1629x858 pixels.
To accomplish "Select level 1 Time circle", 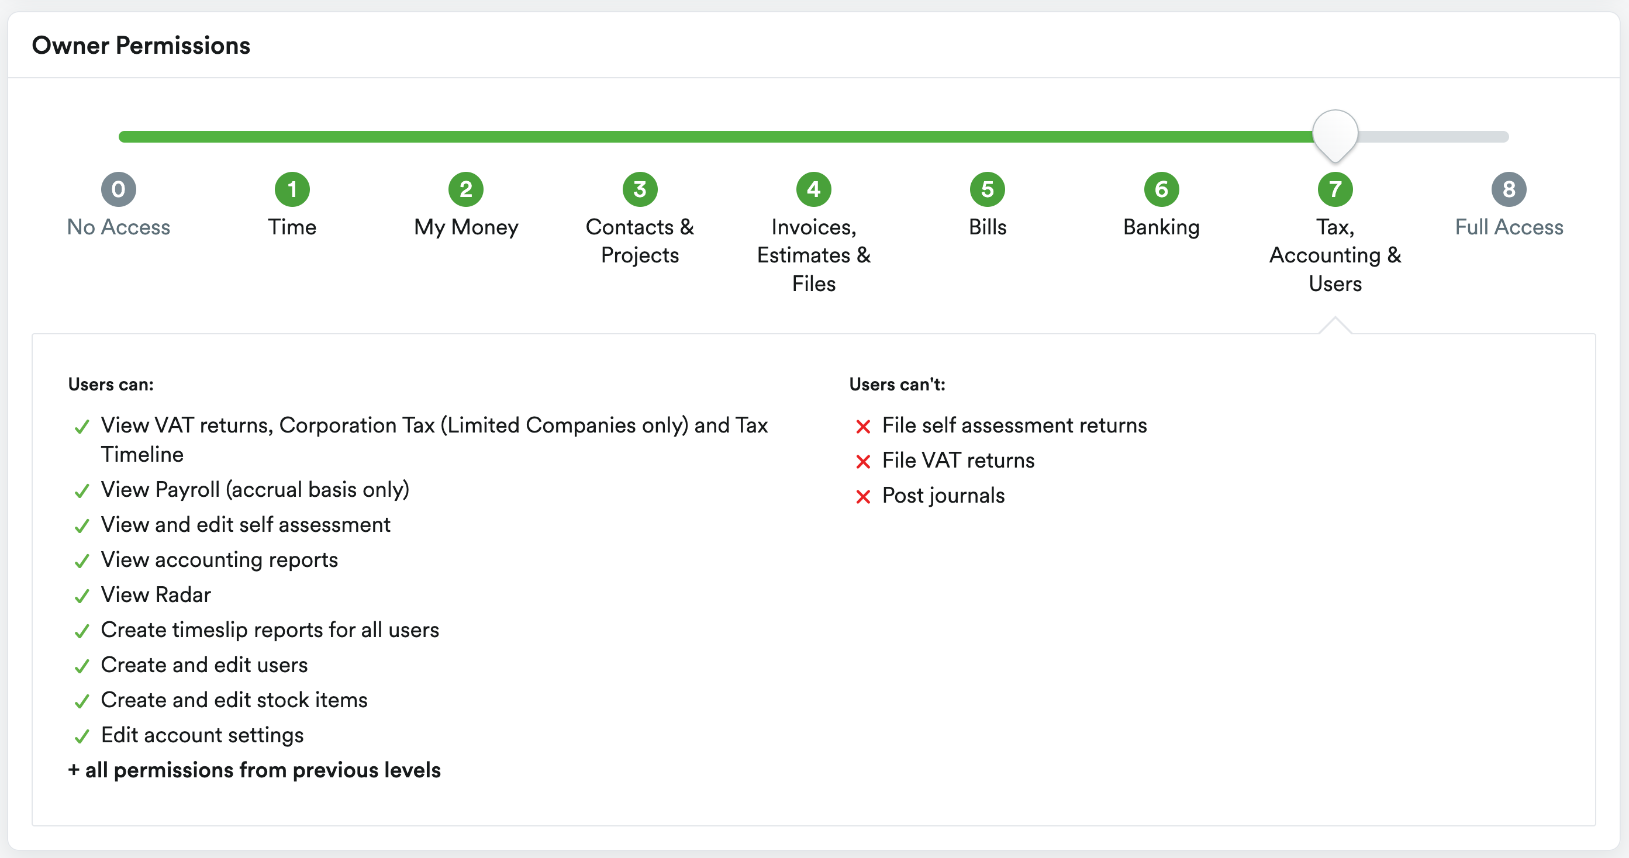I will point(292,189).
